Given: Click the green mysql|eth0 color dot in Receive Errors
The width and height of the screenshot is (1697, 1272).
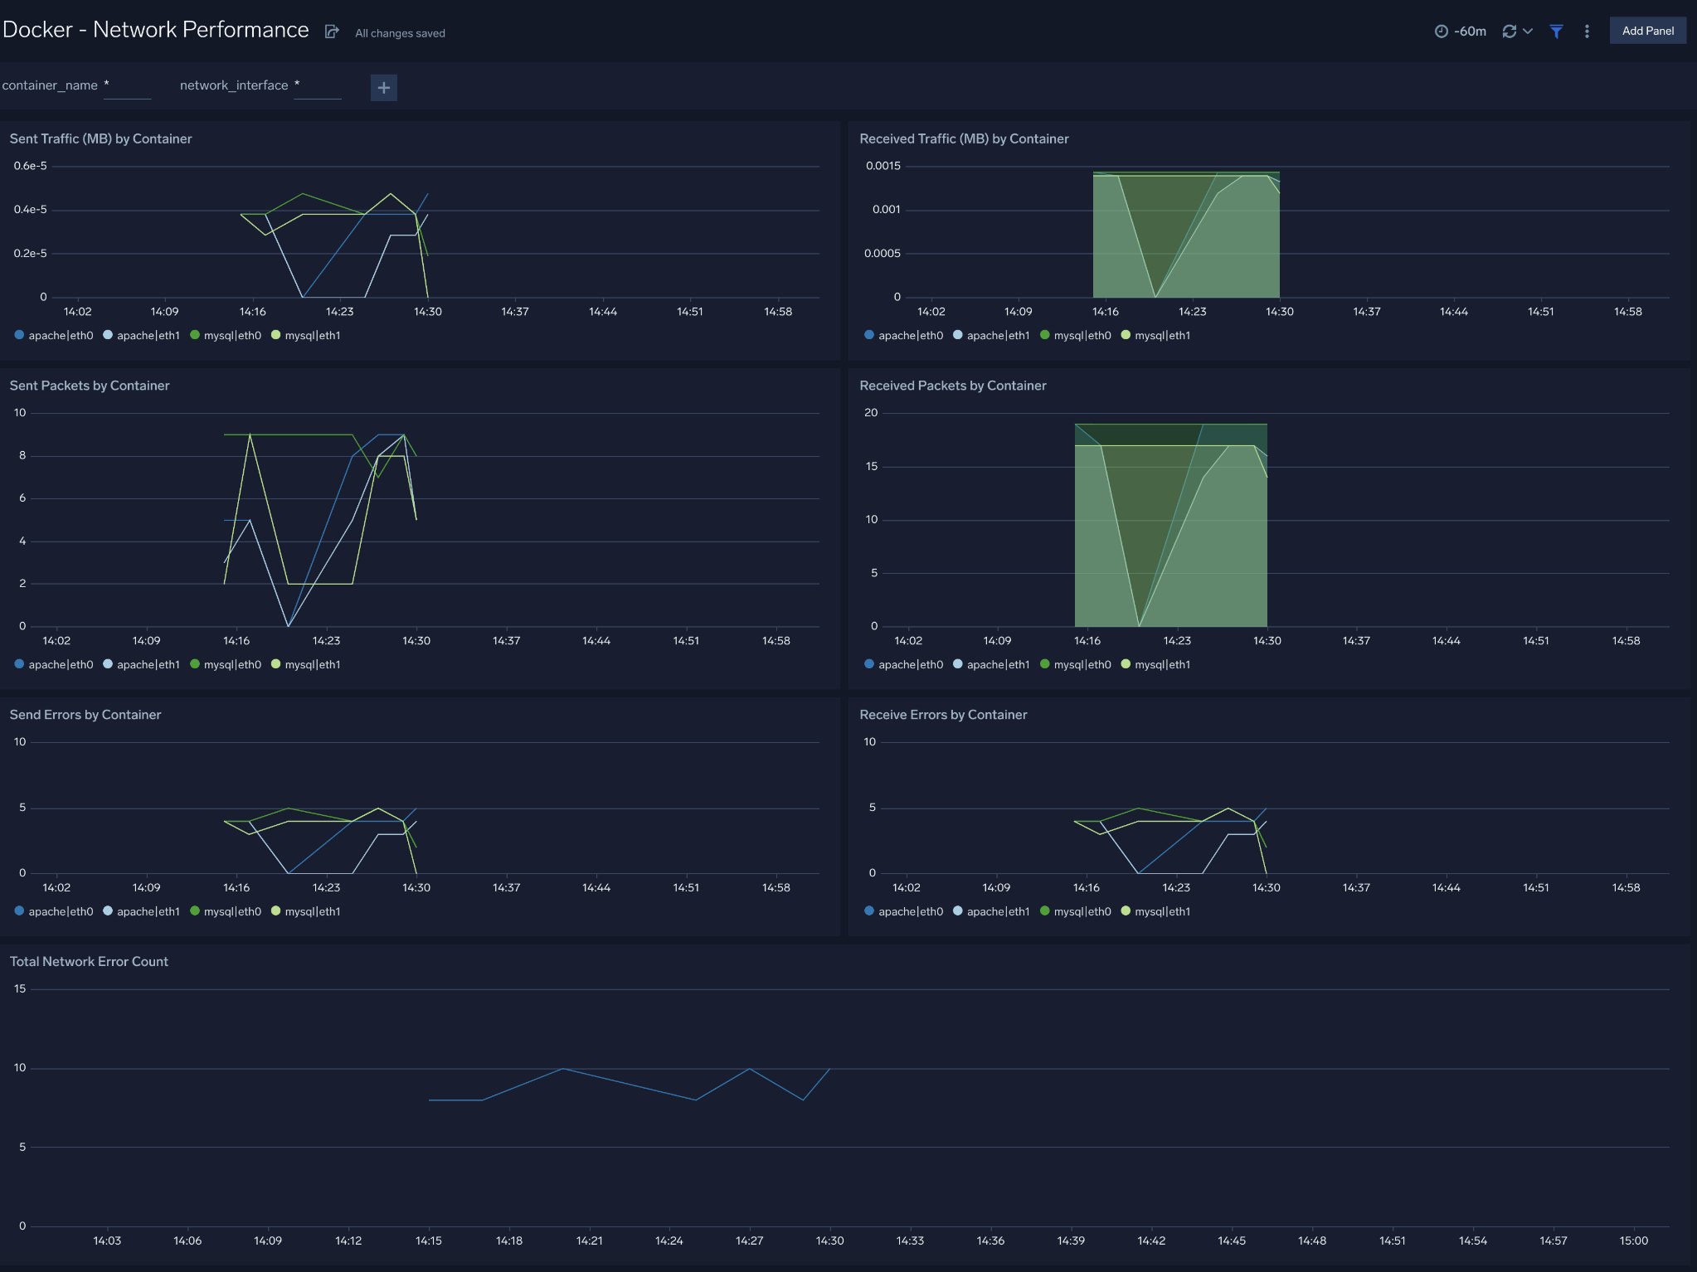Looking at the screenshot, I should 1043,910.
